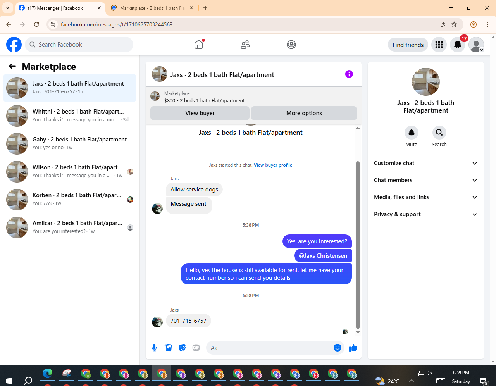This screenshot has height=386, width=496.
Task: Expand Media, files and links section
Action: pos(426,197)
